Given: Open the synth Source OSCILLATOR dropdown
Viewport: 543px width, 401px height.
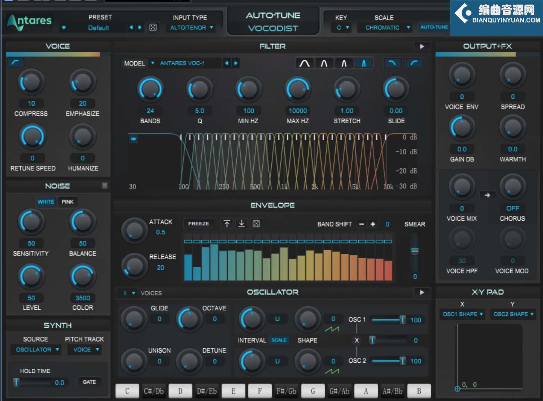Looking at the screenshot, I should [37, 350].
